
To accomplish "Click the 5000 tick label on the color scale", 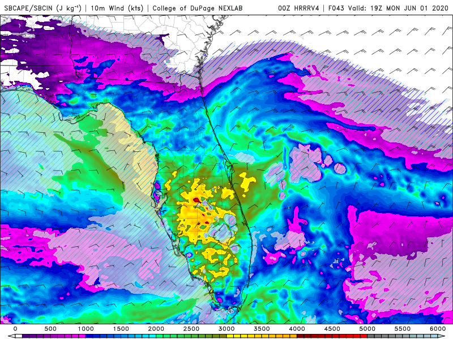I will [x=367, y=329].
